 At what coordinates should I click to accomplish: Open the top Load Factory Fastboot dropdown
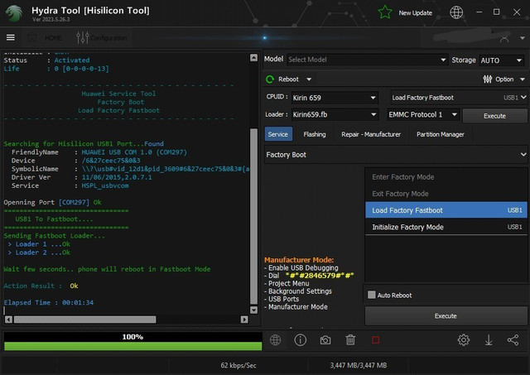coord(459,98)
